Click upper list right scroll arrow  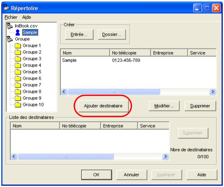(212, 91)
